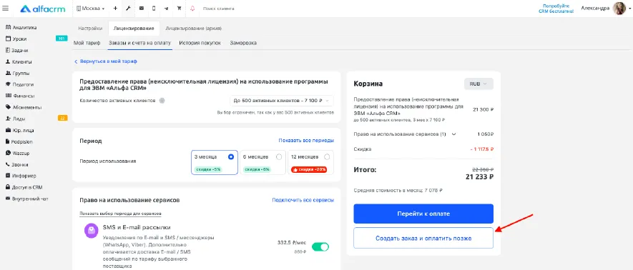633x270 pixels.
Task: Open the envelope mail icon in toolbar
Action: tap(142, 9)
